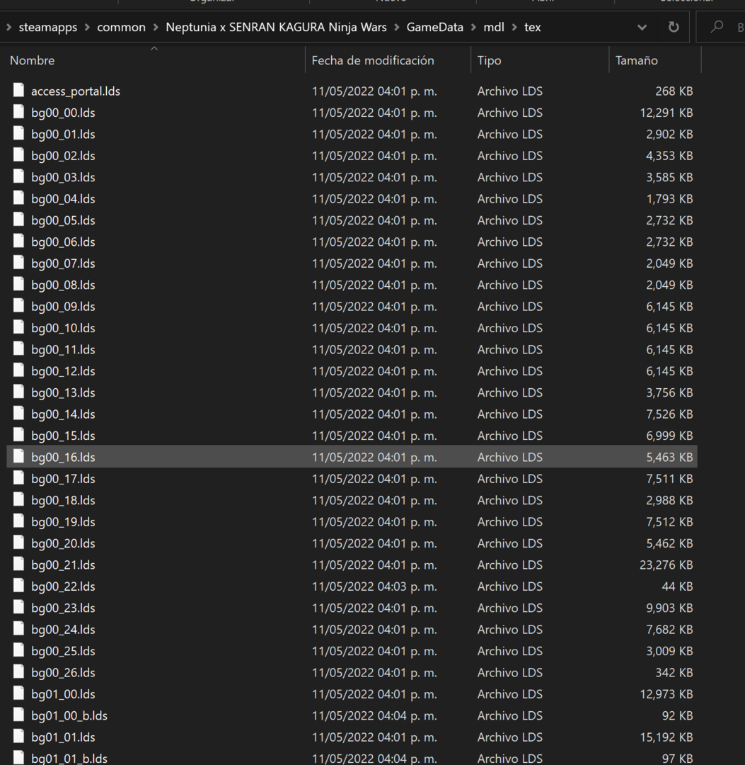This screenshot has height=765, width=745.
Task: Select the file bg00_03.lds
Action: click(x=63, y=177)
